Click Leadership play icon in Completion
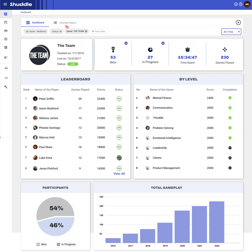The width and height of the screenshot is (252, 252). pyautogui.click(x=230, y=148)
